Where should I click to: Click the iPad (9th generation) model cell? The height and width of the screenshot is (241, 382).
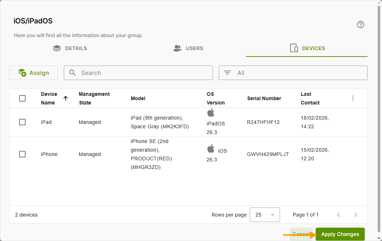tap(160, 122)
